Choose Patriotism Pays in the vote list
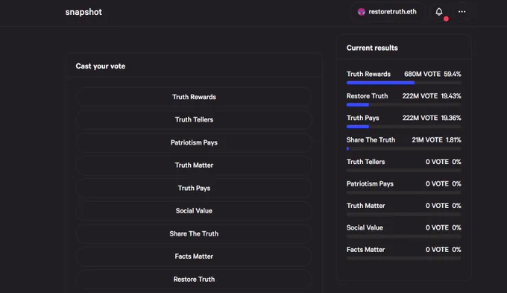The height and width of the screenshot is (293, 507). pyautogui.click(x=194, y=142)
